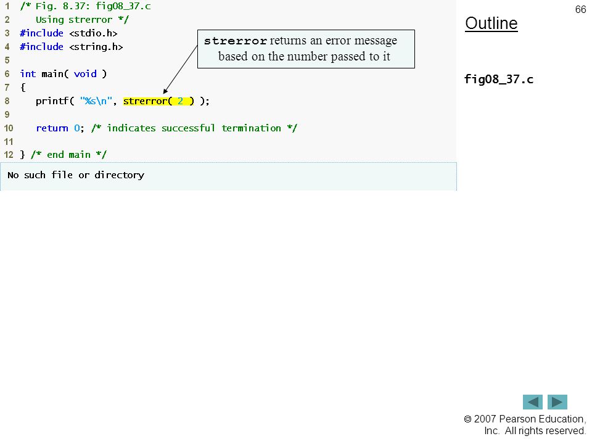Click the Outline heading link
The image size is (592, 444).
point(491,23)
